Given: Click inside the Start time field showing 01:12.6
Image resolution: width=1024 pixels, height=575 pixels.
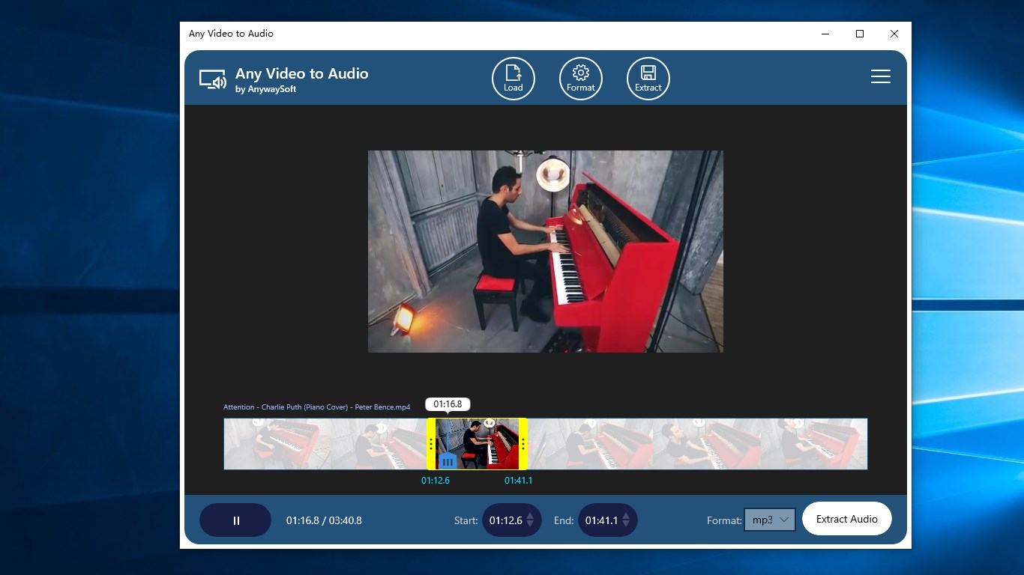Looking at the screenshot, I should click(505, 520).
